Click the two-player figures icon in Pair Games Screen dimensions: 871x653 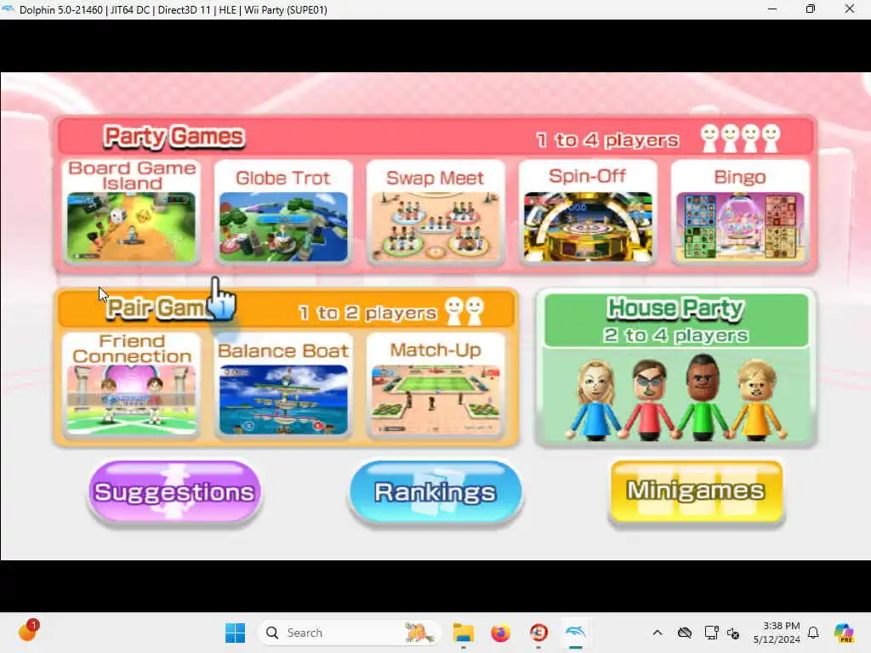click(464, 311)
